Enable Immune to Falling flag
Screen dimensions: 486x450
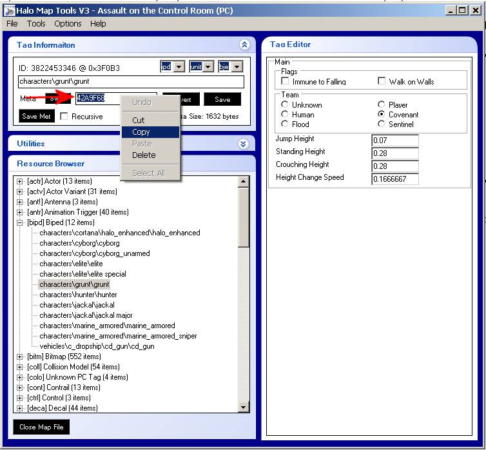[284, 81]
